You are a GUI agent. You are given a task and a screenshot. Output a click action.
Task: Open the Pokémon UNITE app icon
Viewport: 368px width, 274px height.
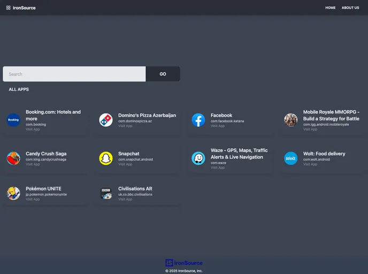click(13, 193)
